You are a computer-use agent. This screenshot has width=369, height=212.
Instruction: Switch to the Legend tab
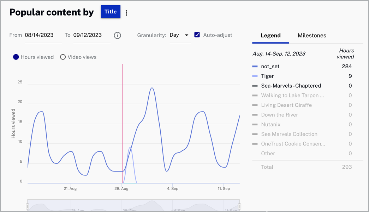click(x=270, y=36)
